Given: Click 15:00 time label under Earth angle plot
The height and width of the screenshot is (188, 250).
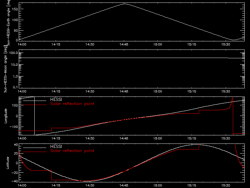Looking at the screenshot, I should click(x=158, y=44).
